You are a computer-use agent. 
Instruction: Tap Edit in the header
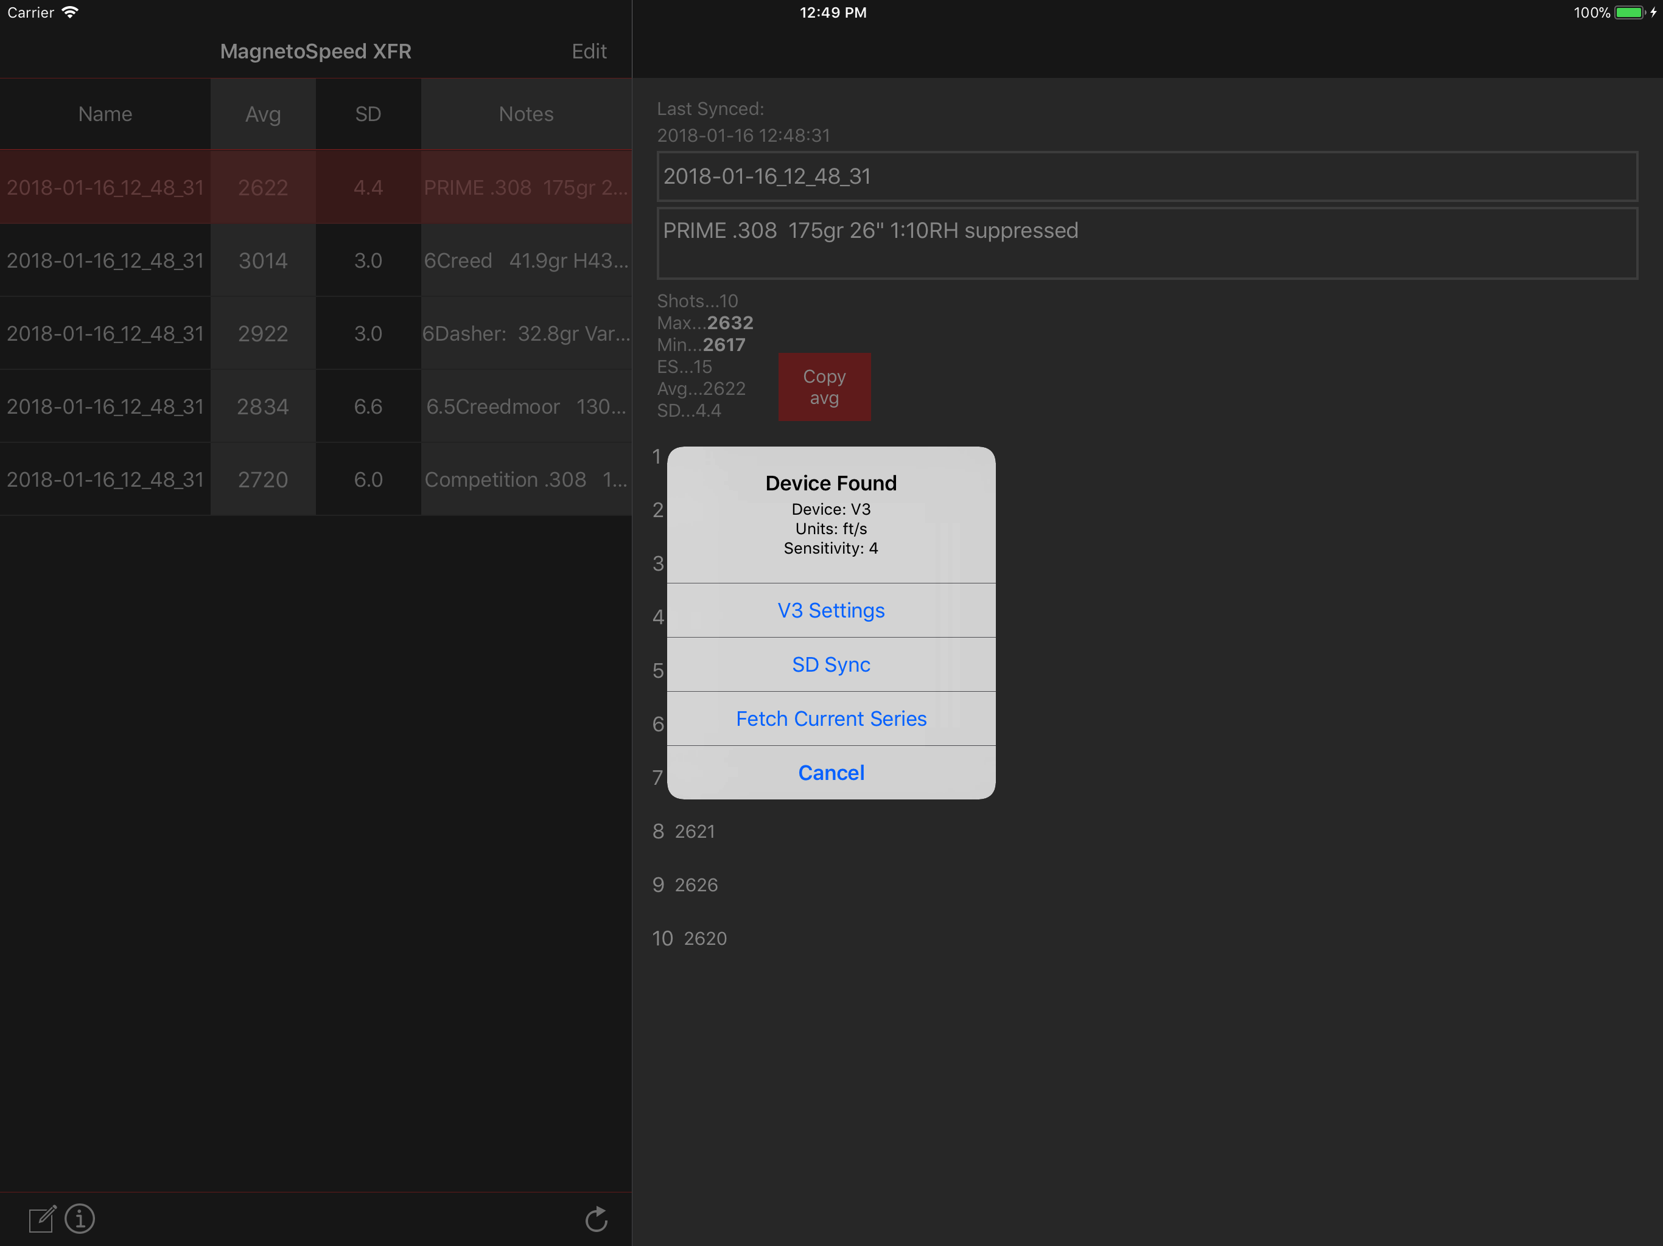coord(589,51)
